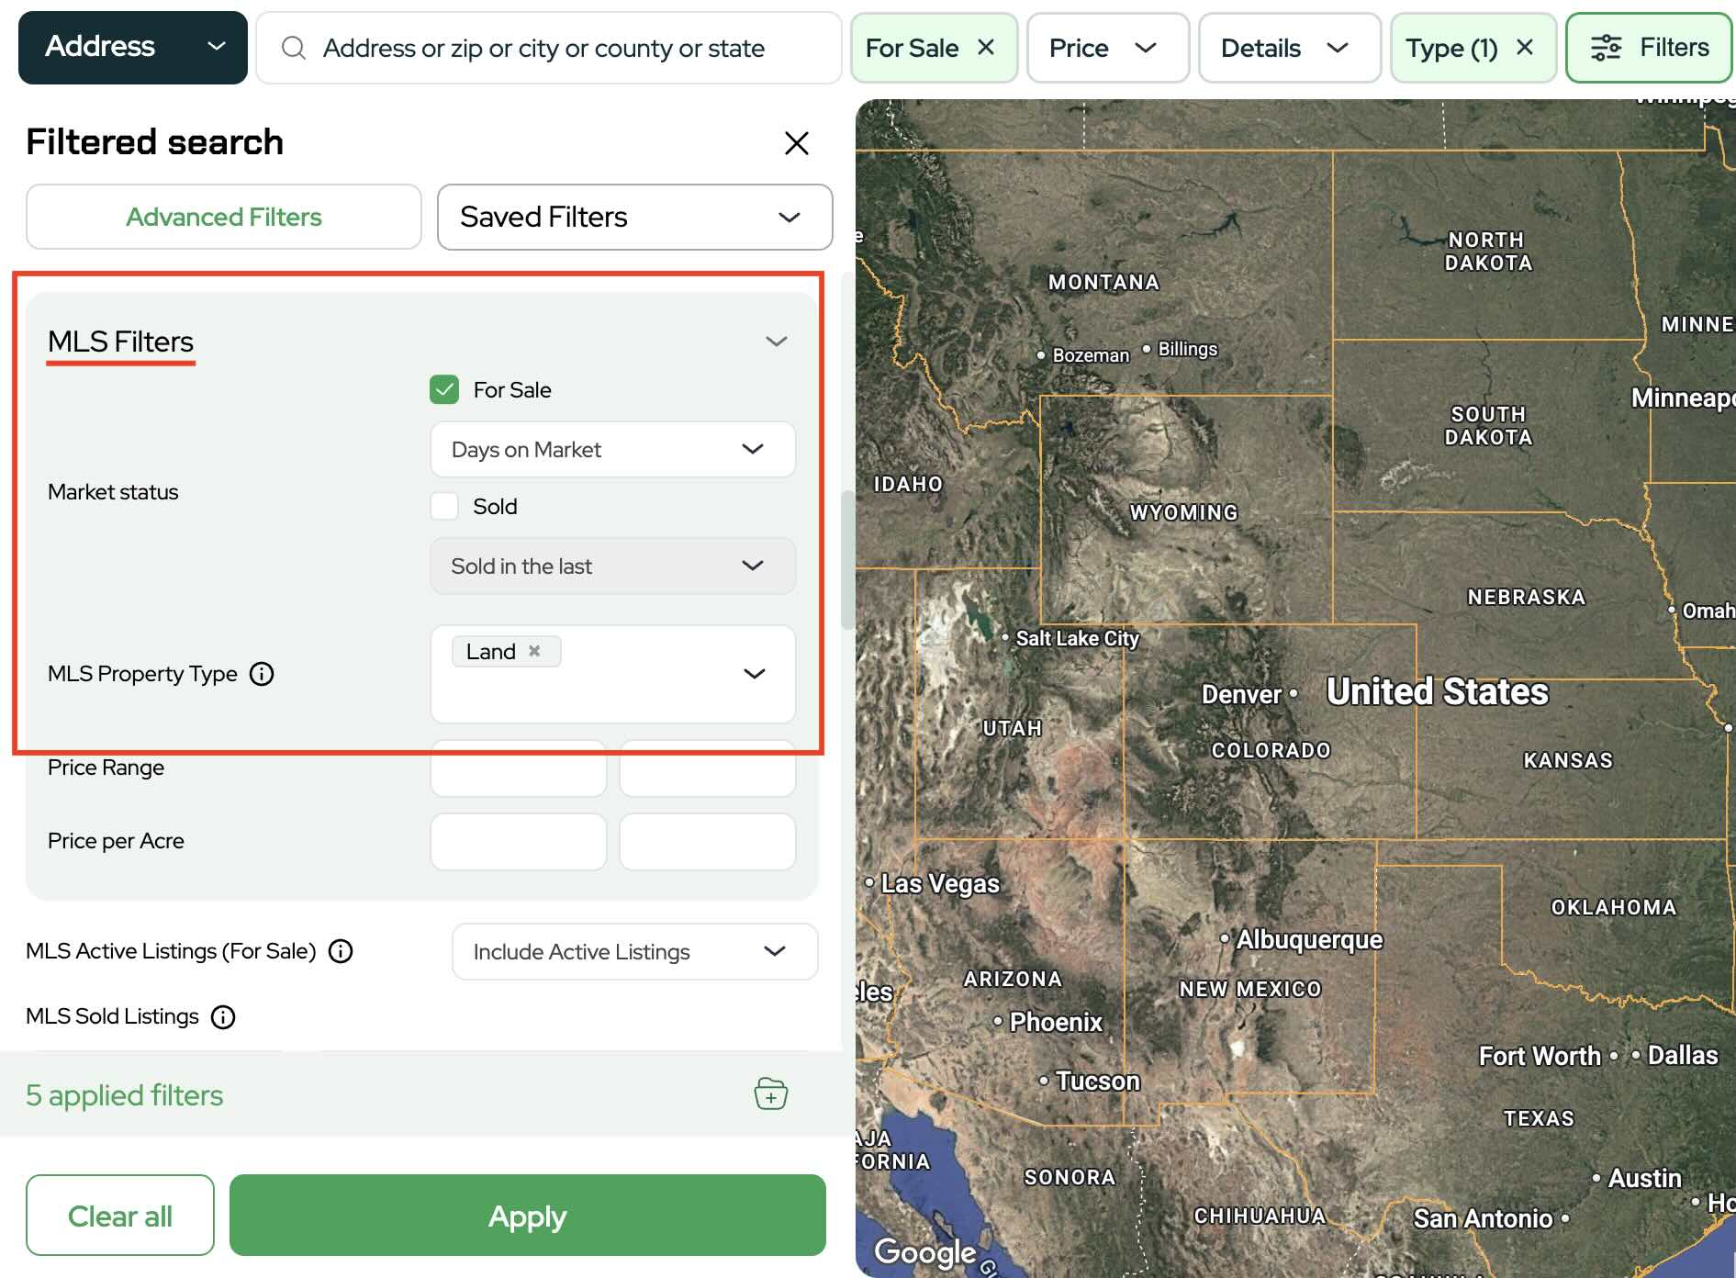This screenshot has height=1278, width=1736.
Task: Click the Type (1) filter chip label
Action: pyautogui.click(x=1451, y=48)
